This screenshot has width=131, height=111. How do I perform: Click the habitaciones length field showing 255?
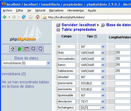(123, 71)
